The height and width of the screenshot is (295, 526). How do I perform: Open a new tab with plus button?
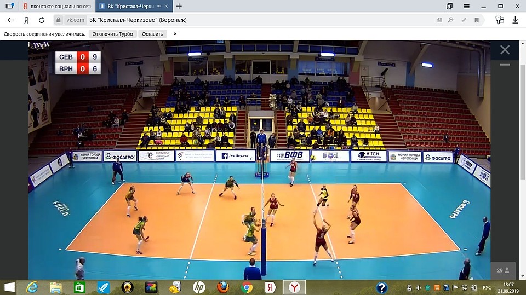click(x=179, y=6)
